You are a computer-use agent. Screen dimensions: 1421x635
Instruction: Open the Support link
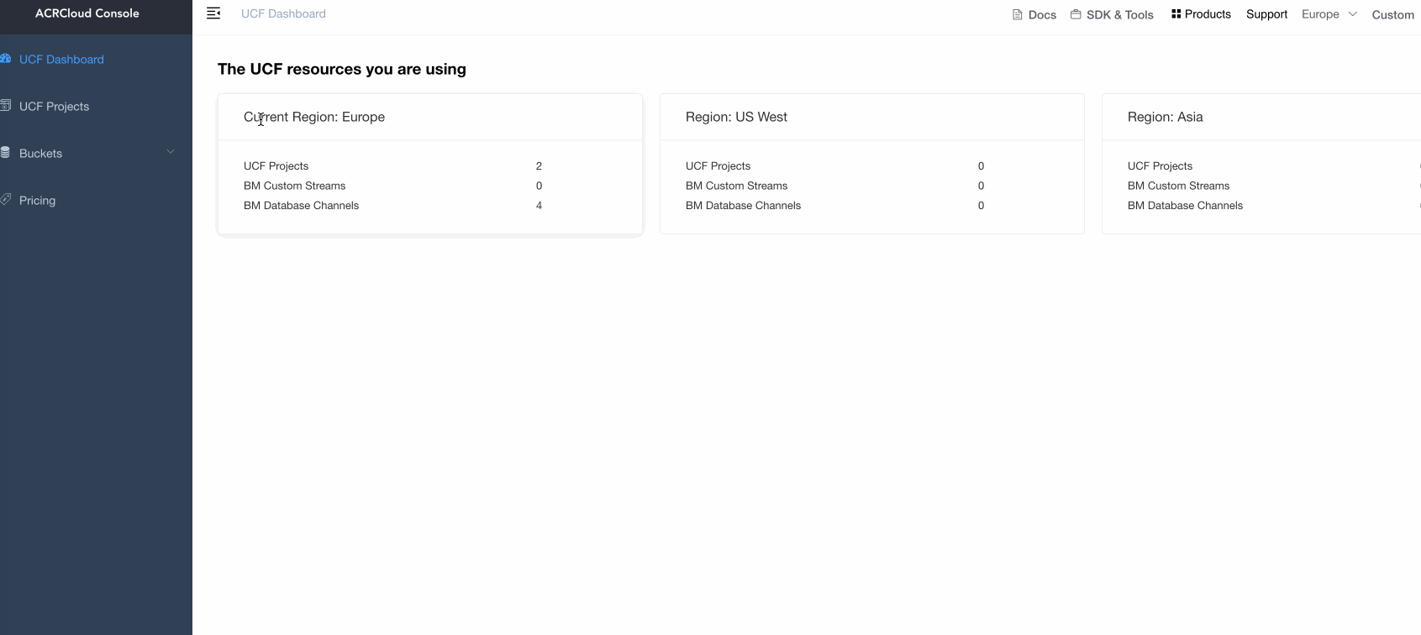point(1266,14)
